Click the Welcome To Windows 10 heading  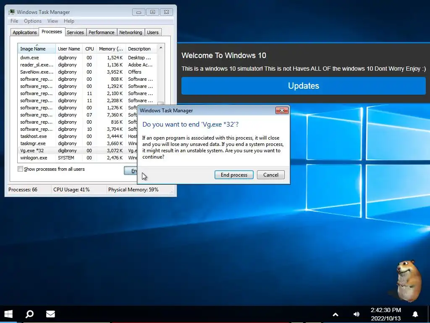[224, 56]
